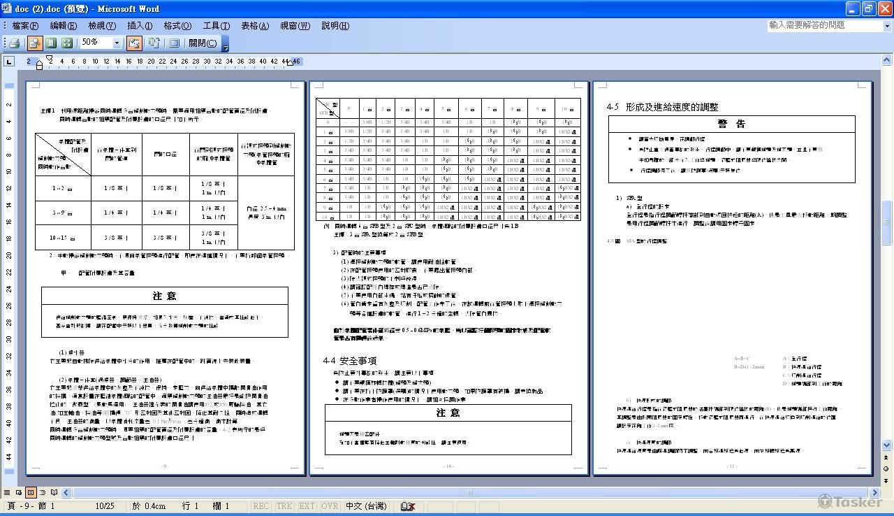
Task: Toggle macro recording via REC indicator
Action: pos(261,507)
